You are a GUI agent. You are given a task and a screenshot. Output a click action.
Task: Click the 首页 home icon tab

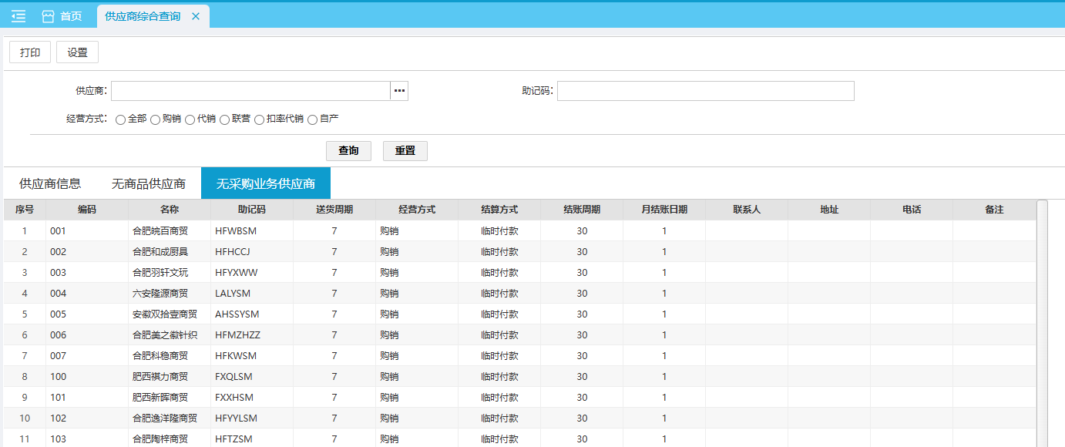pyautogui.click(x=62, y=16)
